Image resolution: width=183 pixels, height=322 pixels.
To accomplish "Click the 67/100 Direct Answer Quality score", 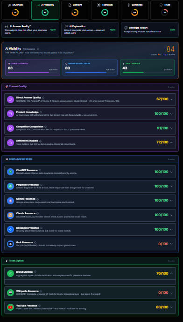I will [162, 99].
